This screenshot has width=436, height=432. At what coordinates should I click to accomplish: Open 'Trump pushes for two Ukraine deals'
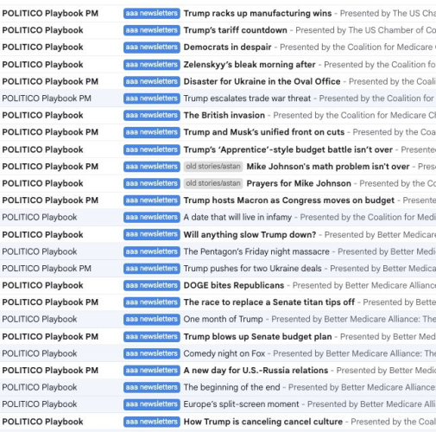[253, 269]
